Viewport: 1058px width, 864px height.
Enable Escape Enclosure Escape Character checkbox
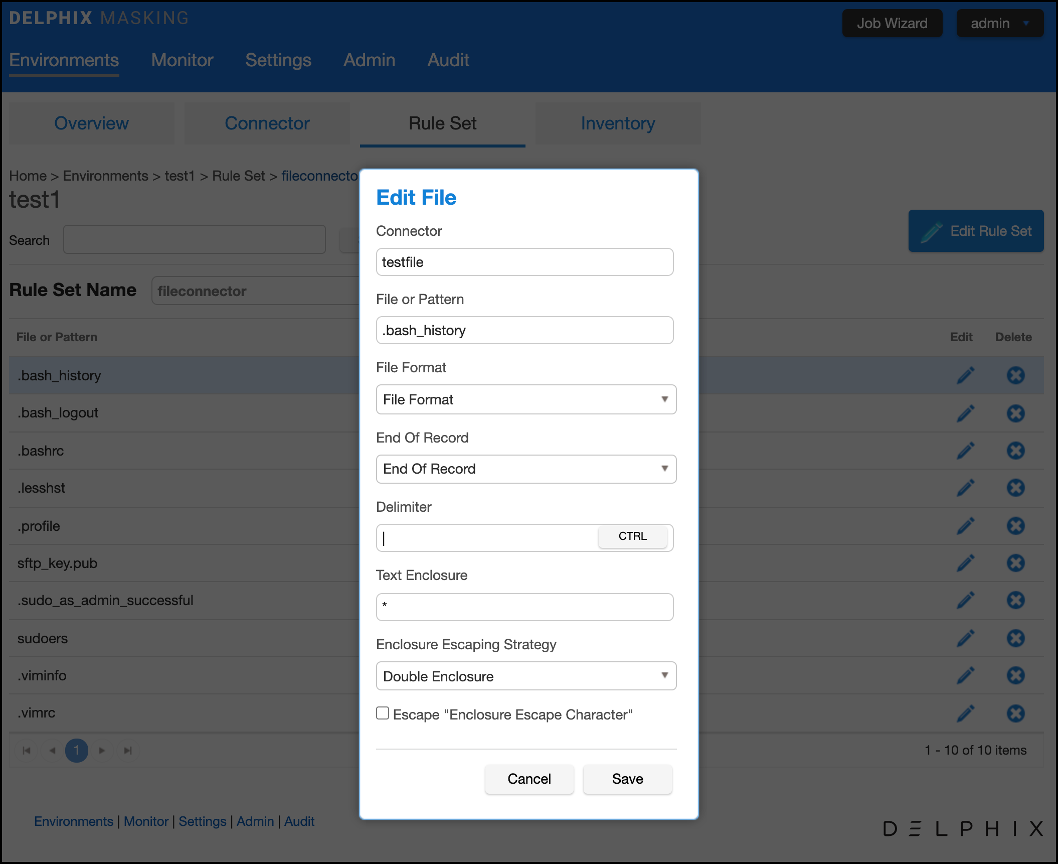click(x=383, y=713)
